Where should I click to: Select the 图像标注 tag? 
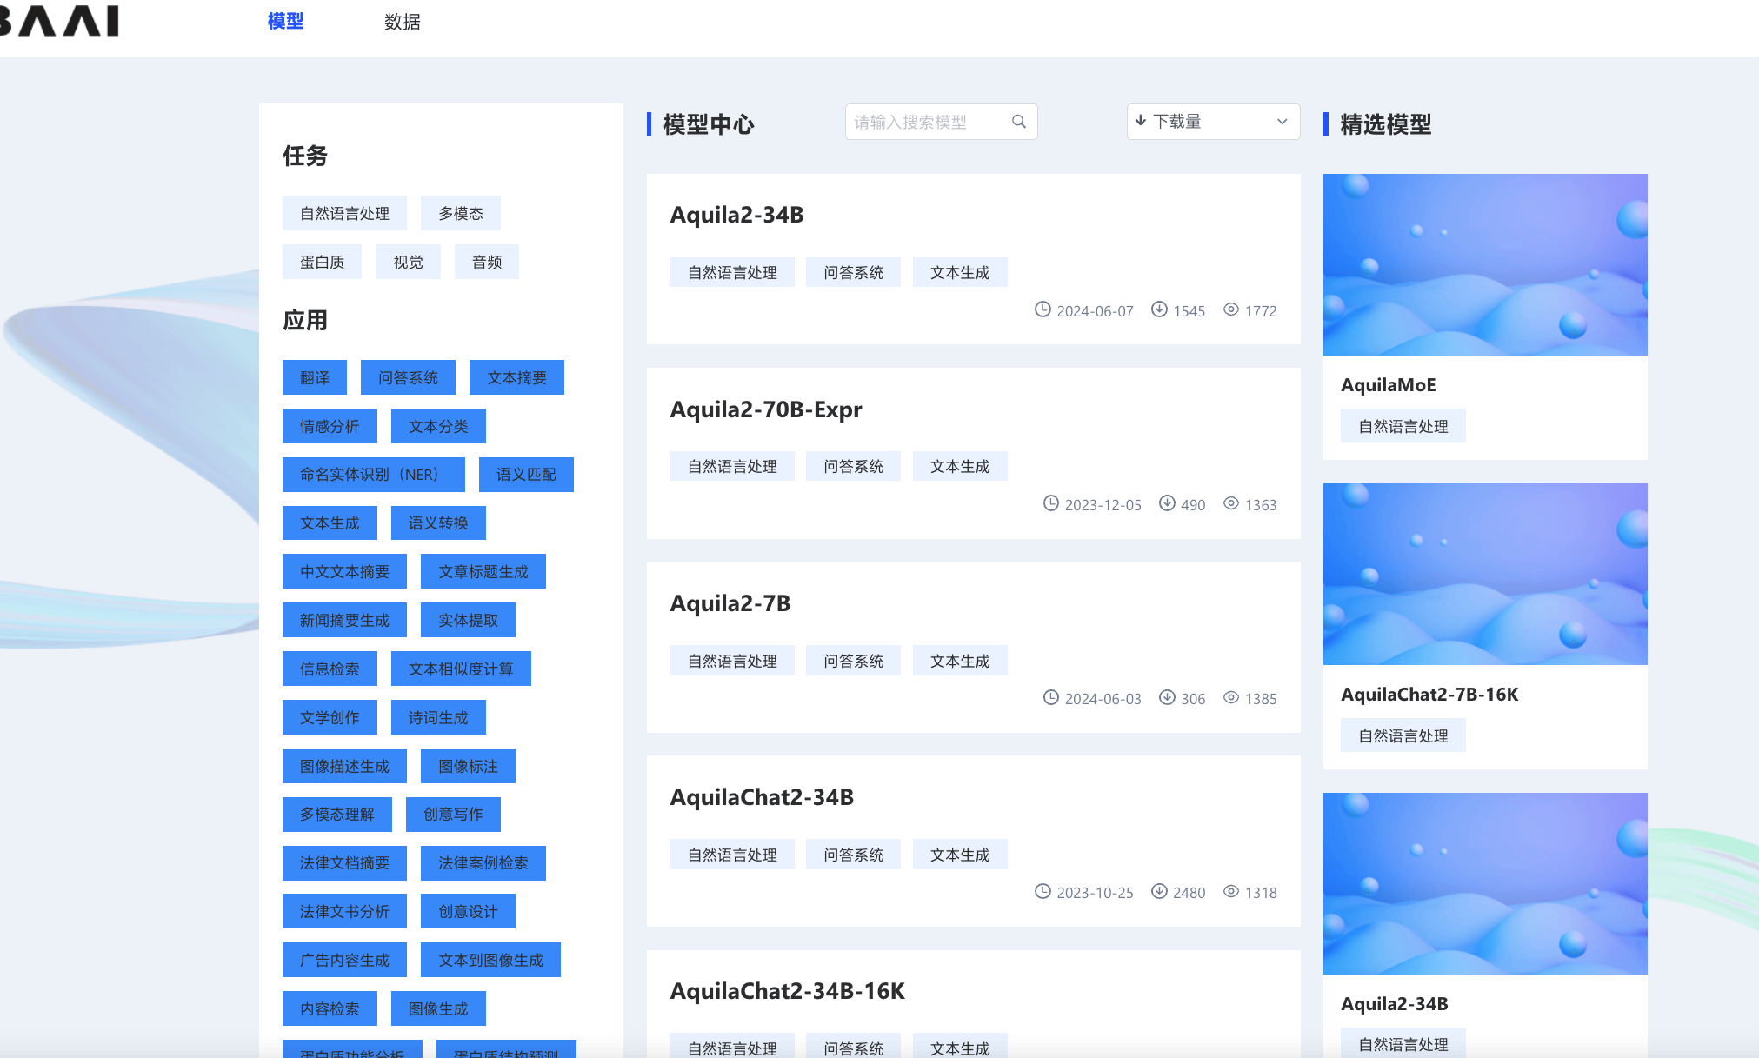click(x=468, y=766)
